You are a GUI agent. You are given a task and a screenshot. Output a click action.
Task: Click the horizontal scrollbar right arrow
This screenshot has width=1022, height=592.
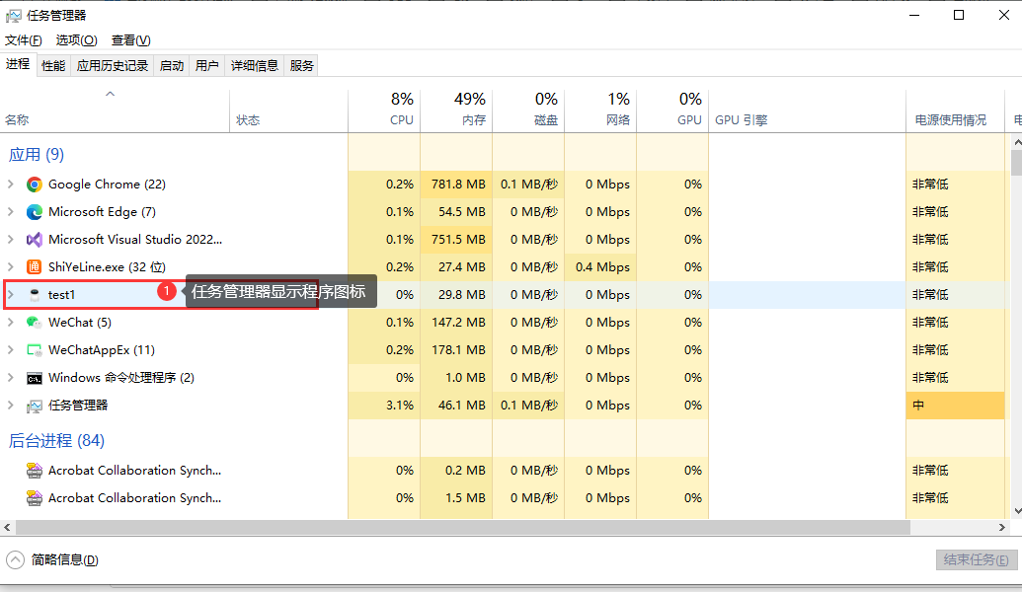1002,528
